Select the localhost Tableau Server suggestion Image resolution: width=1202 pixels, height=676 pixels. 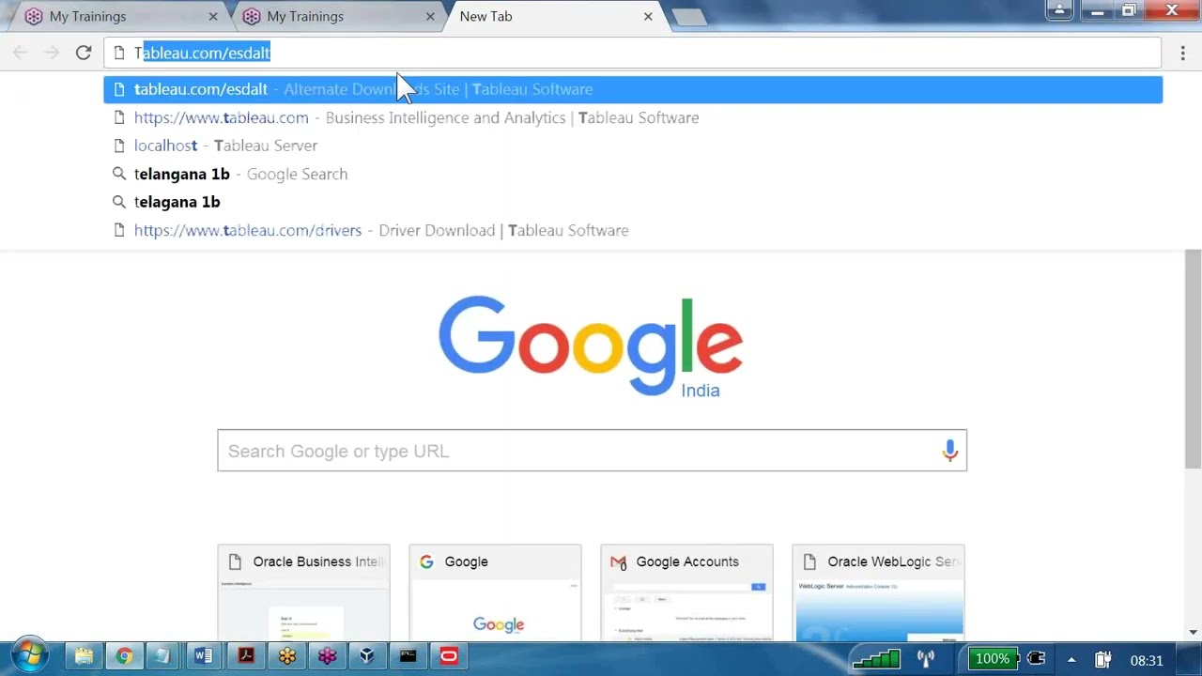point(633,146)
